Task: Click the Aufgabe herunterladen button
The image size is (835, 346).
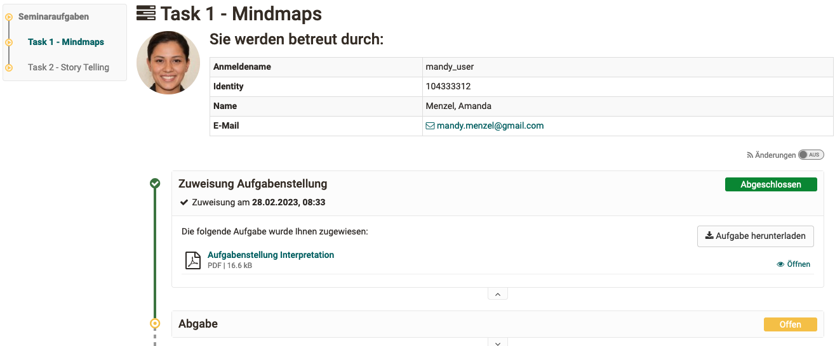Action: (756, 236)
